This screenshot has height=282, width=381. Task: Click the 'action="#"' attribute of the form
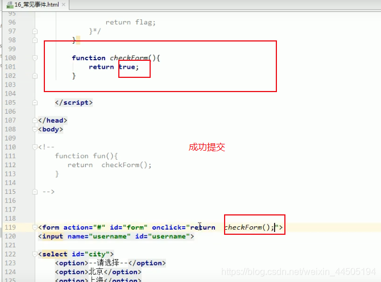pos(84,227)
